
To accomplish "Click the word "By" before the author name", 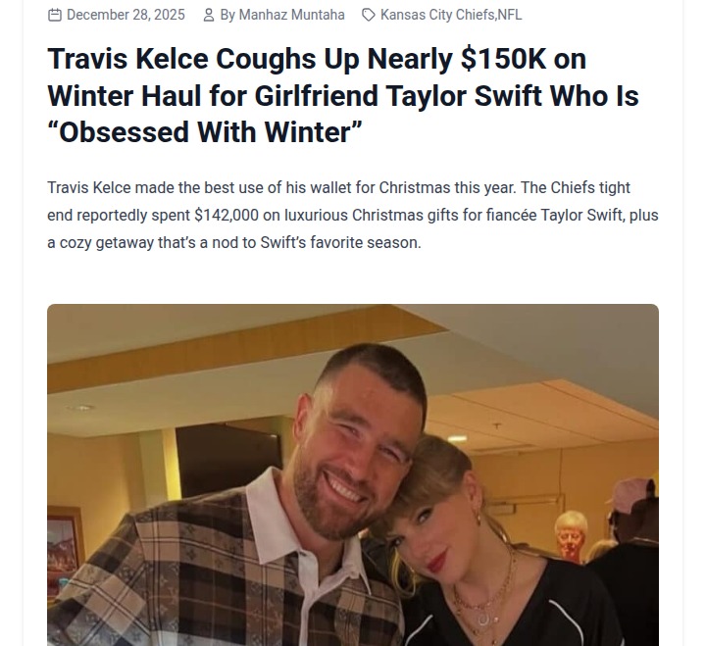I will (227, 15).
